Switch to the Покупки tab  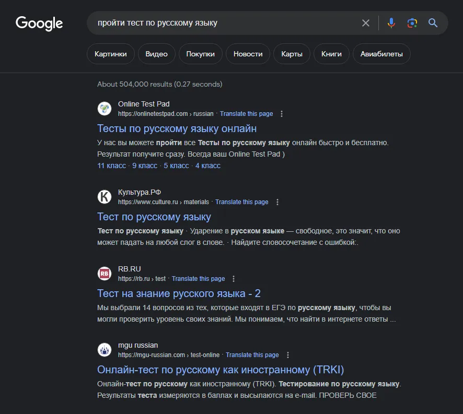pos(201,54)
